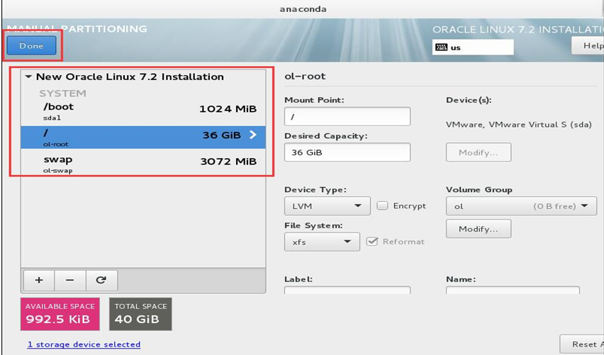Click Modify button under Volume Group

tap(479, 229)
